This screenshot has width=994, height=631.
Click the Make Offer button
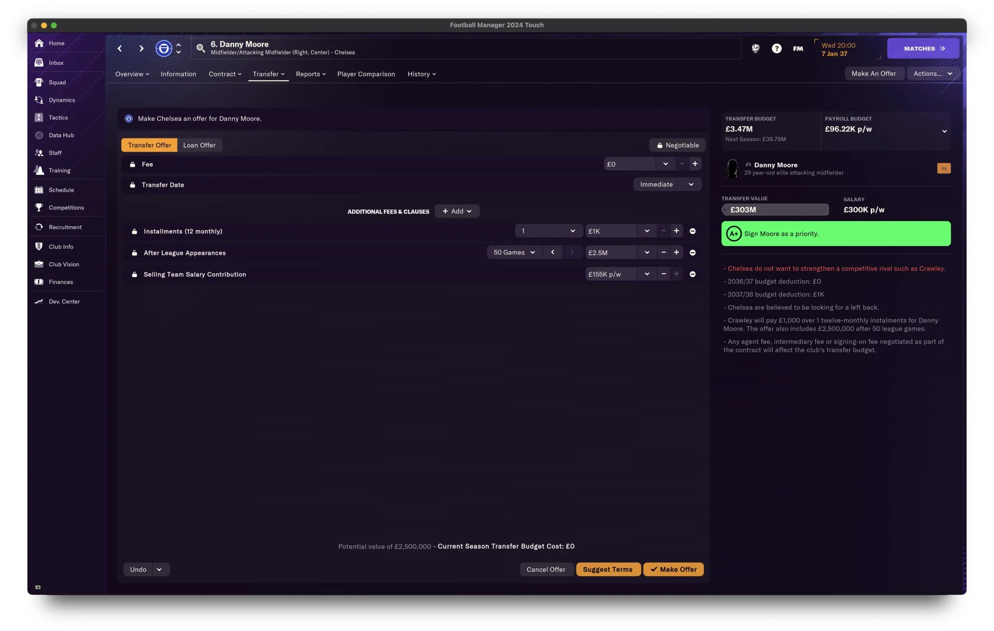tap(673, 569)
